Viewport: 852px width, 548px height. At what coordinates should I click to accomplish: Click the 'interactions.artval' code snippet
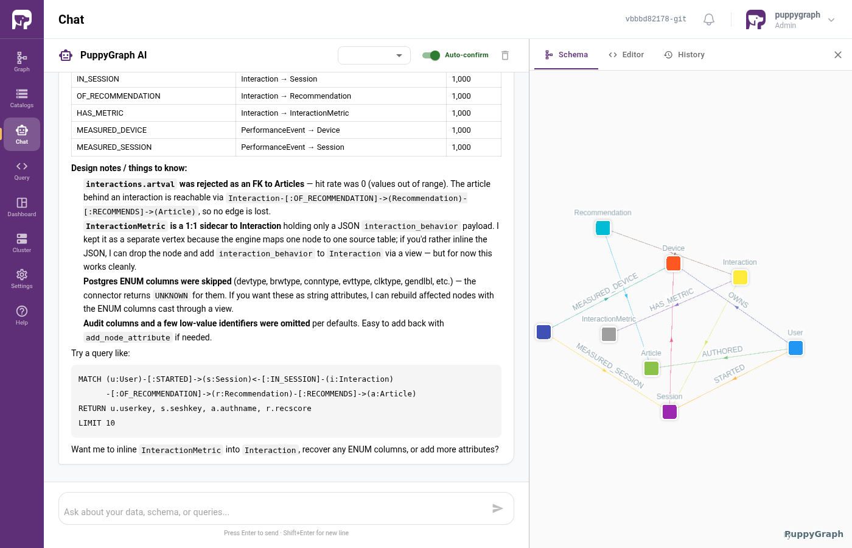pyautogui.click(x=130, y=184)
